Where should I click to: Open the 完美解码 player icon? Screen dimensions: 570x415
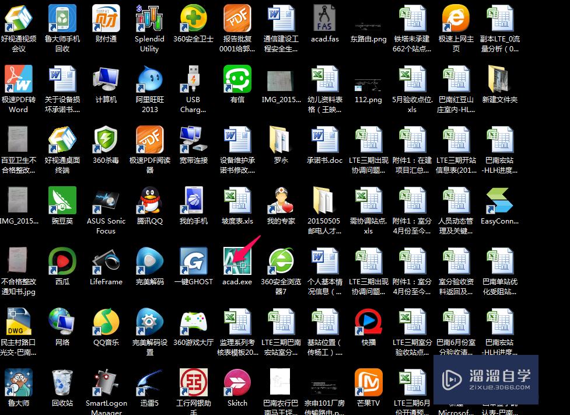150,261
